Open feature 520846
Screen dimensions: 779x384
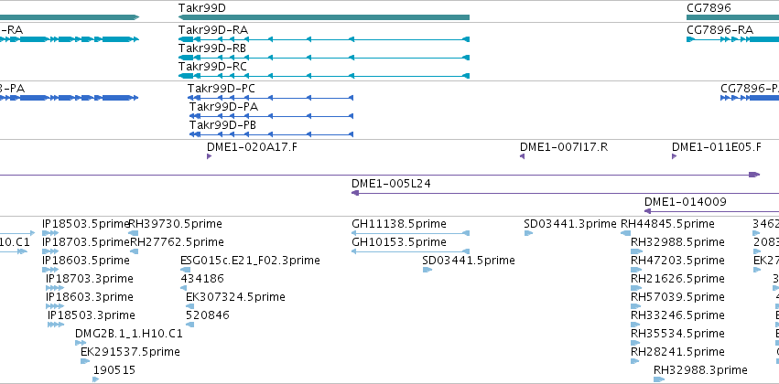189,325
